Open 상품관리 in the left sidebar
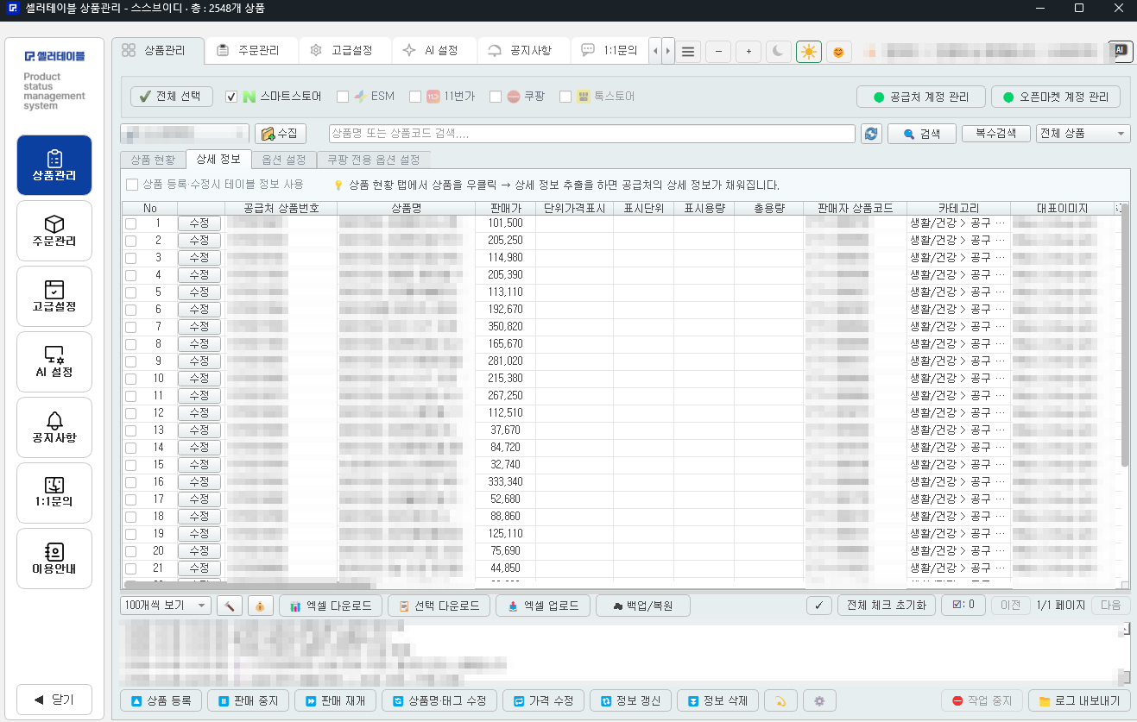This screenshot has height=722, width=1137. 54,165
